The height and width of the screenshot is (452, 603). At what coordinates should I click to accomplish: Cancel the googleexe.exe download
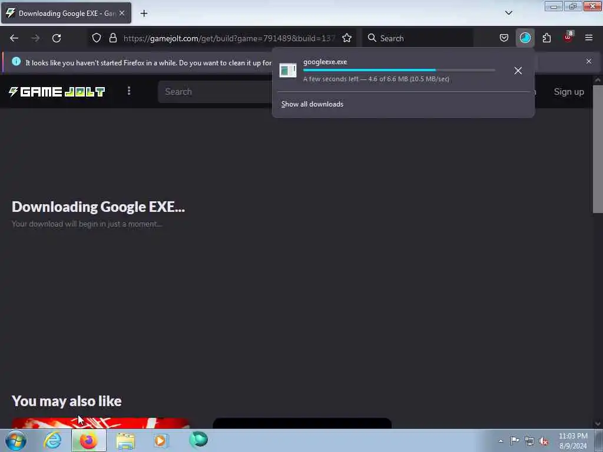tap(518, 71)
